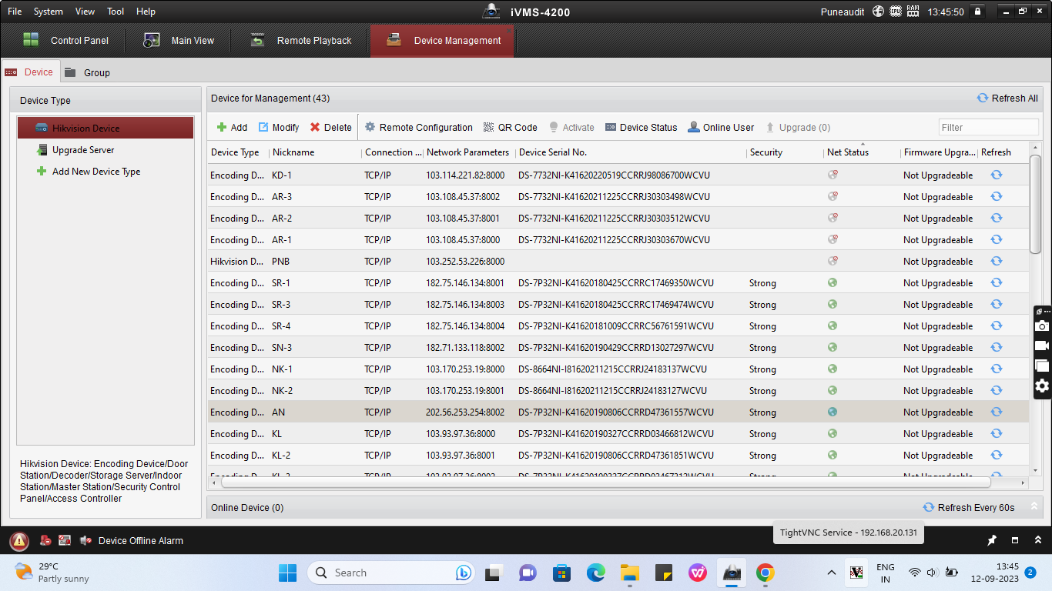Click Refresh All button
This screenshot has height=591, width=1052.
1007,98
